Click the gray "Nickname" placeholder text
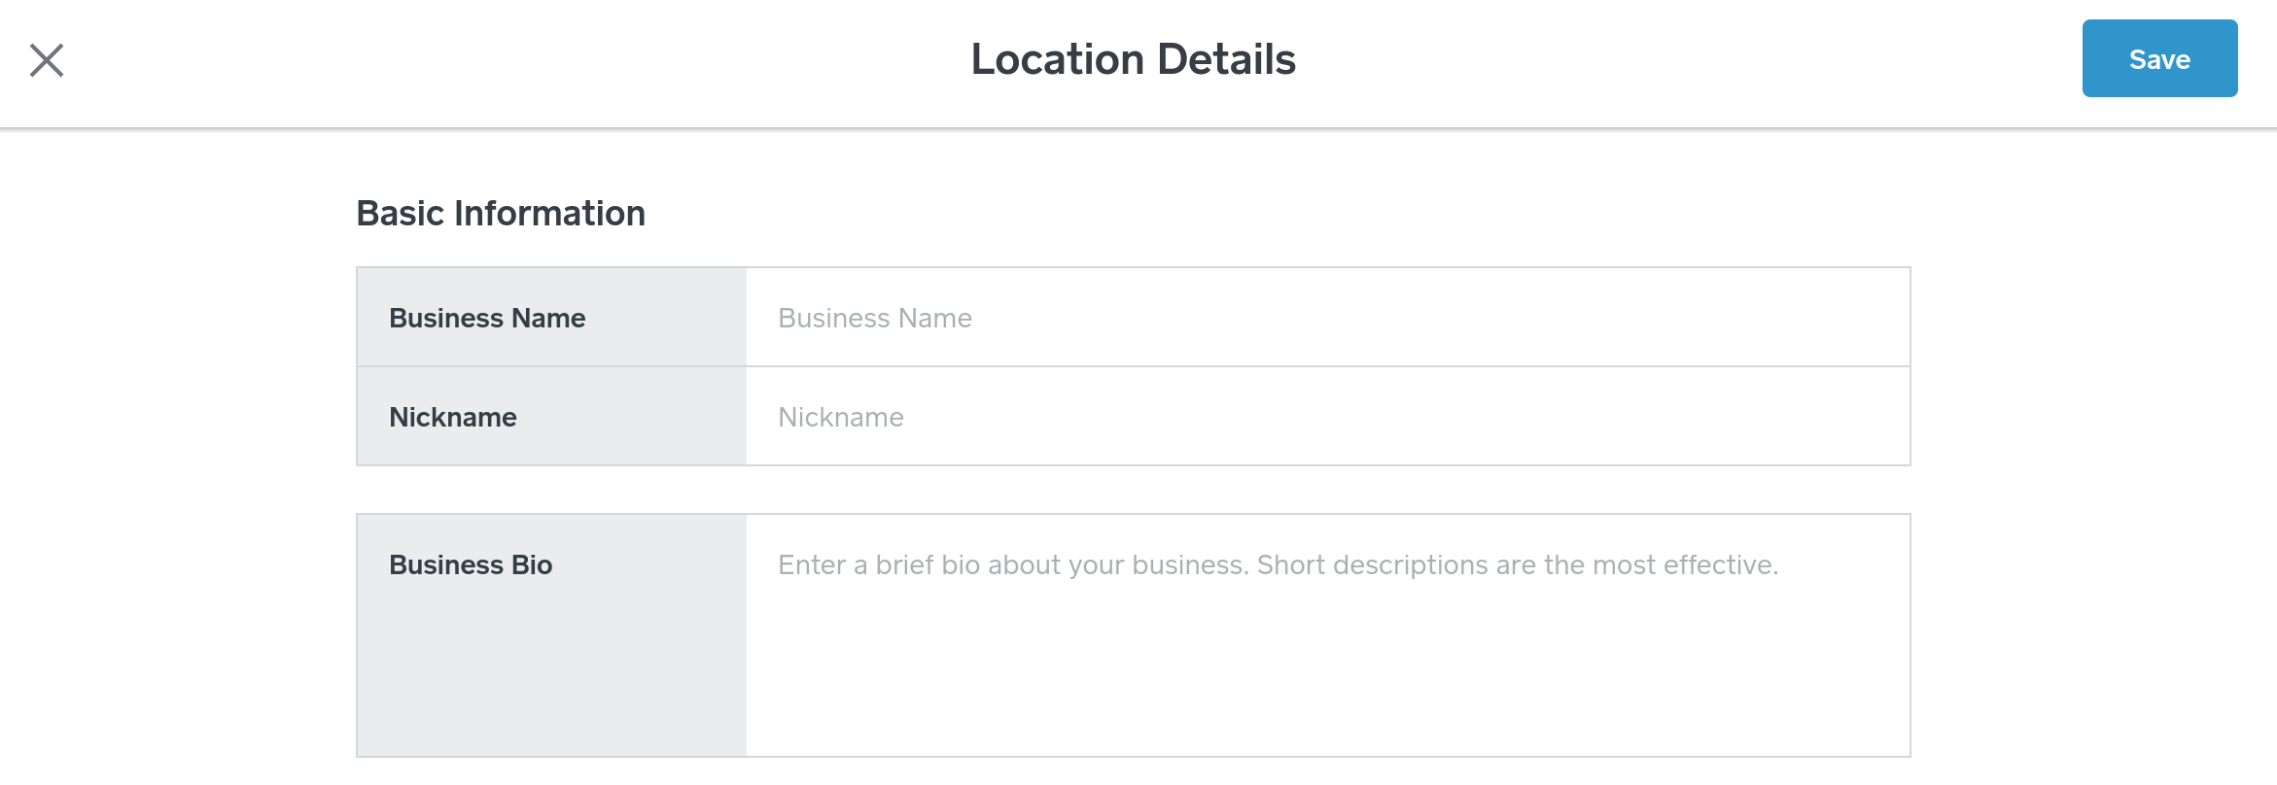2277x785 pixels. (841, 418)
